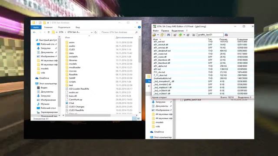The image size is (278, 156).
Task: Switch to the Поделиться ribbon tab
Action: coord(64,27)
